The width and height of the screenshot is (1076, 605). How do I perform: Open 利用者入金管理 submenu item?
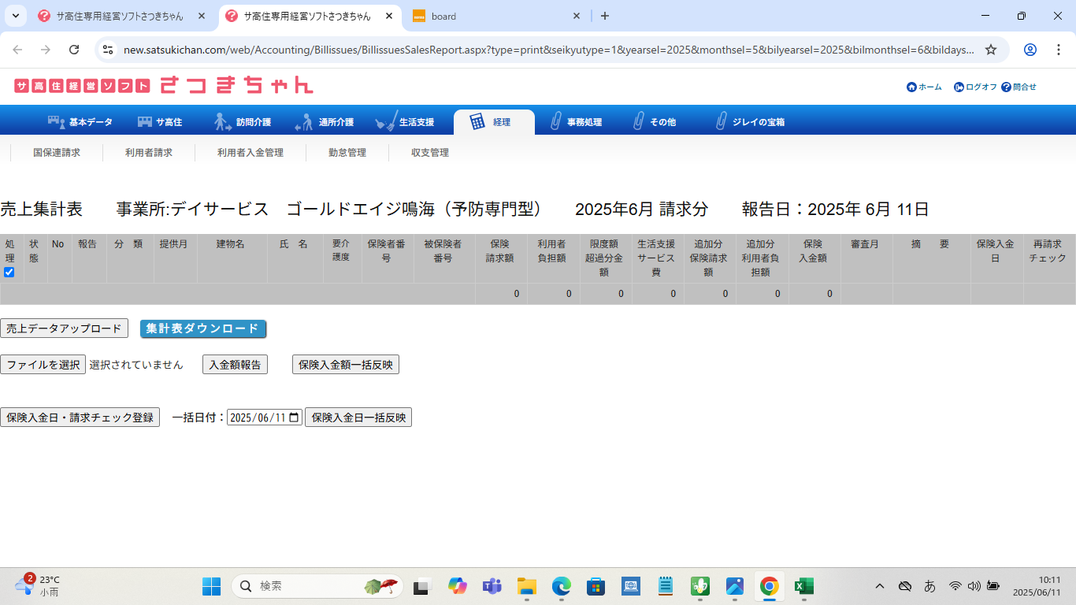(x=250, y=153)
